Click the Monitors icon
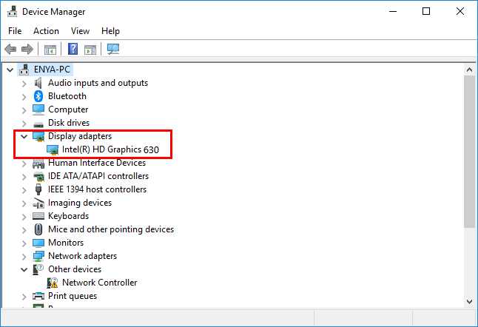Screen dimensions: 478x327 click(x=38, y=243)
